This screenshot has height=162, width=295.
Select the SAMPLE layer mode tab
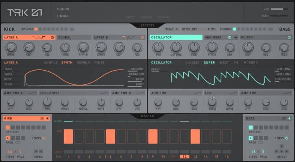pos(51,62)
